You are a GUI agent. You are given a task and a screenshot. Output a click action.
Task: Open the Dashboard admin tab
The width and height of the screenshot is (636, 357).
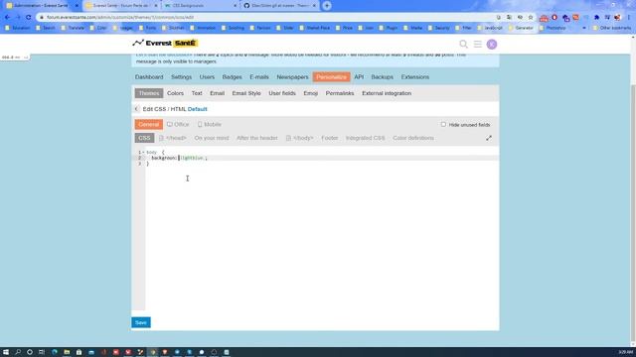149,77
